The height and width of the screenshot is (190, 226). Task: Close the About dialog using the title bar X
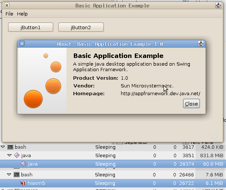coord(22,44)
